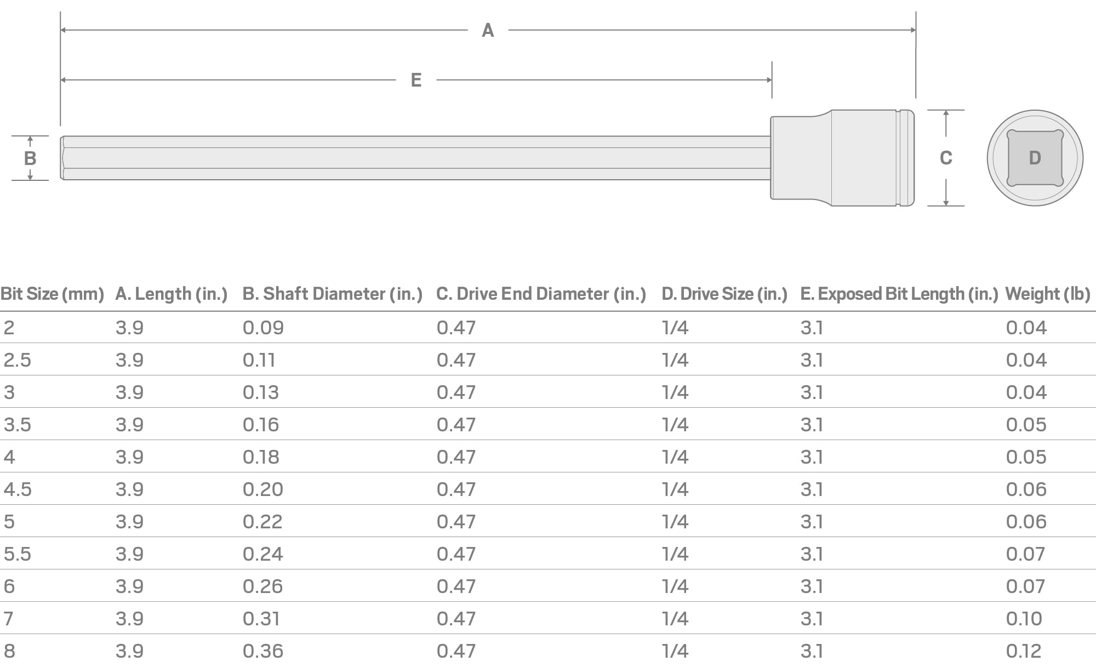Click the bit size 2.5 row label
Screen dimensions: 1096x667
pyautogui.click(x=18, y=360)
